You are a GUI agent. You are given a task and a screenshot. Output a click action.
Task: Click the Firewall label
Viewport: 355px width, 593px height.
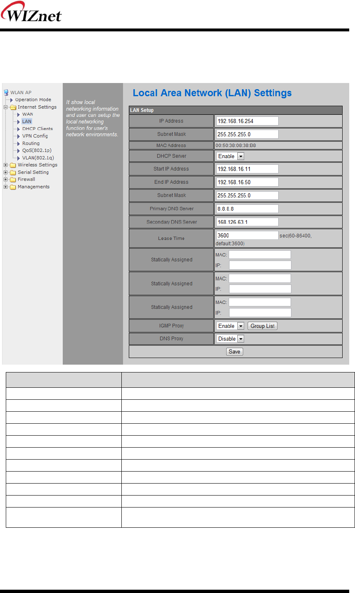point(26,179)
